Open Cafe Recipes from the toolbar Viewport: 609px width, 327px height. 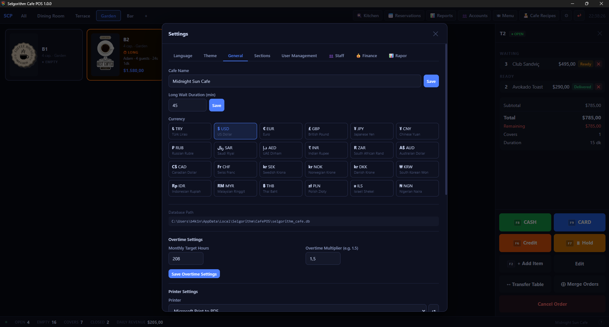click(x=539, y=16)
